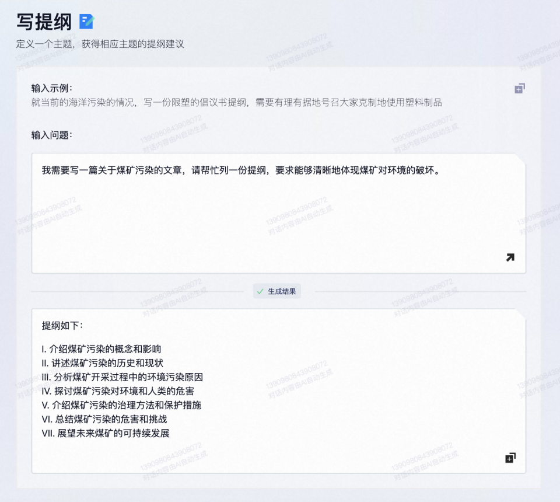The image size is (560, 502).
Task: Click the 生成结果 button between panels
Action: tap(277, 291)
